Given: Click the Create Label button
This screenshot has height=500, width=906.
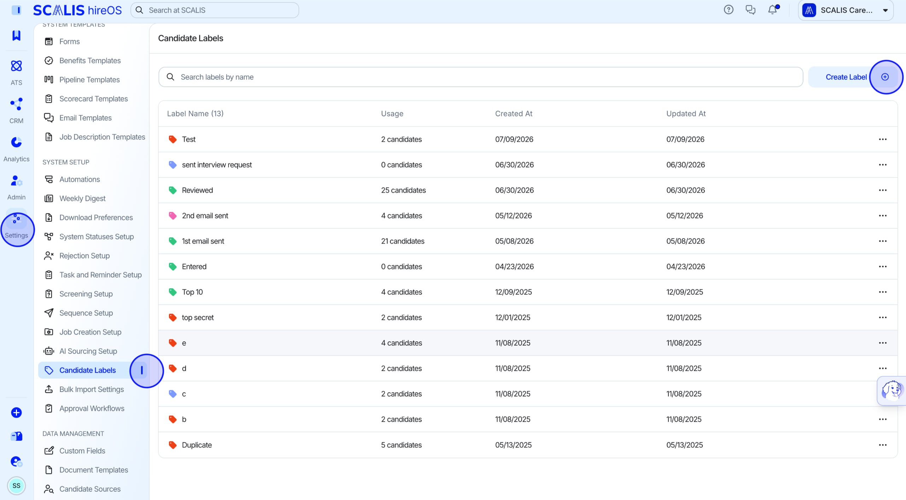Looking at the screenshot, I should 853,77.
